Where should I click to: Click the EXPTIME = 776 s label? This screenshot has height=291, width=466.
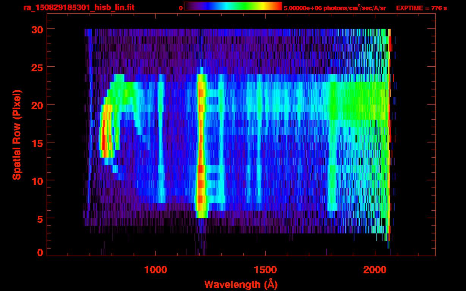(421, 8)
